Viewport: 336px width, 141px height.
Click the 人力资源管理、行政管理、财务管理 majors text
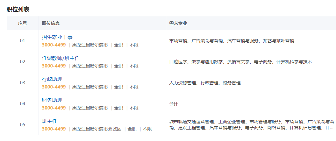(x=205, y=83)
